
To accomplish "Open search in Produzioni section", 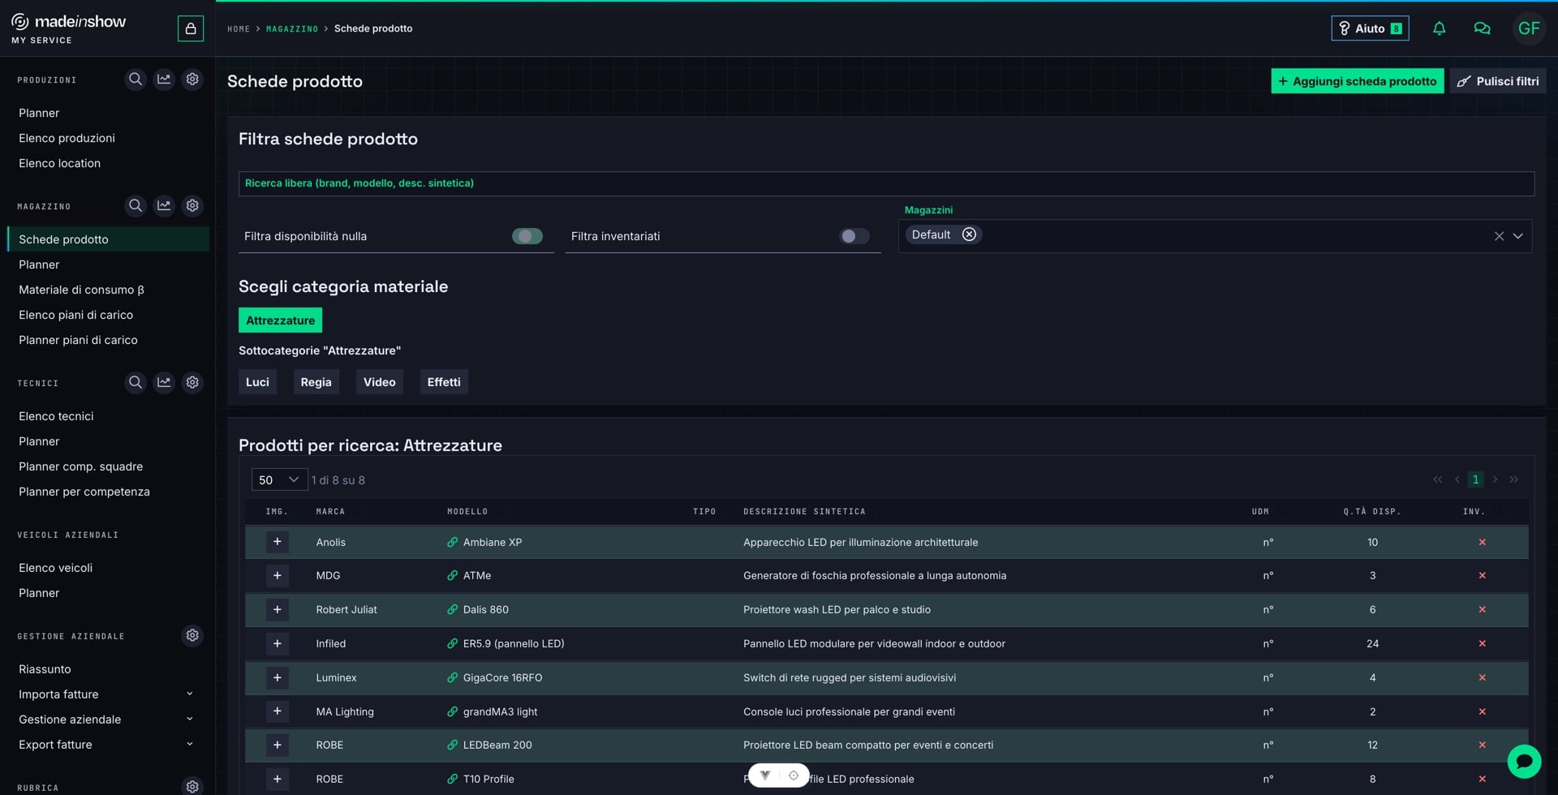I will click(136, 79).
